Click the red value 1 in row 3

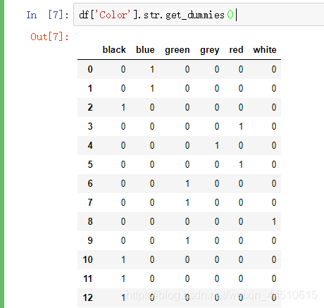241,126
